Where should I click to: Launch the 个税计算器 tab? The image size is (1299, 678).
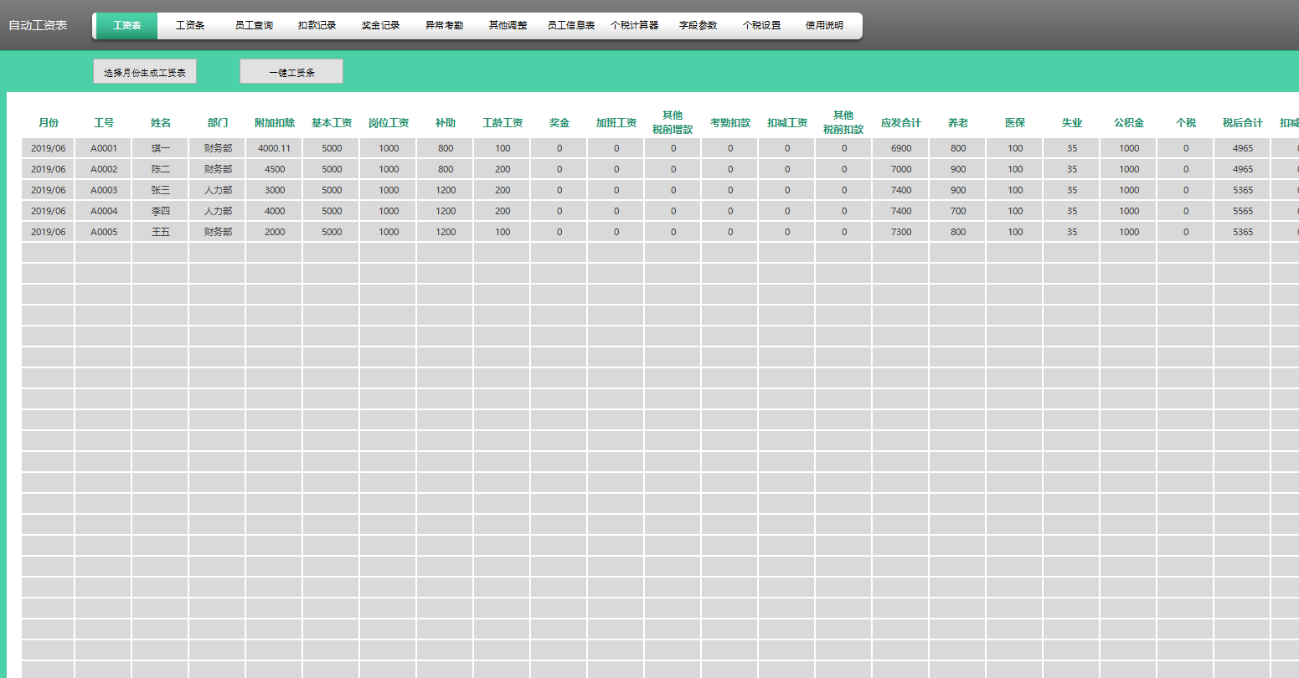pyautogui.click(x=635, y=26)
